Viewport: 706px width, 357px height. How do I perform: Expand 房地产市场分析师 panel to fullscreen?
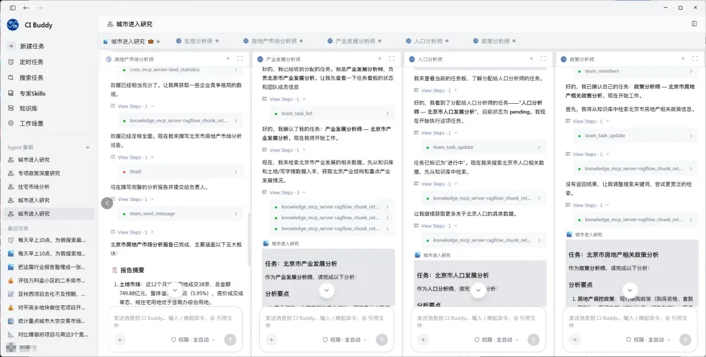(239, 59)
